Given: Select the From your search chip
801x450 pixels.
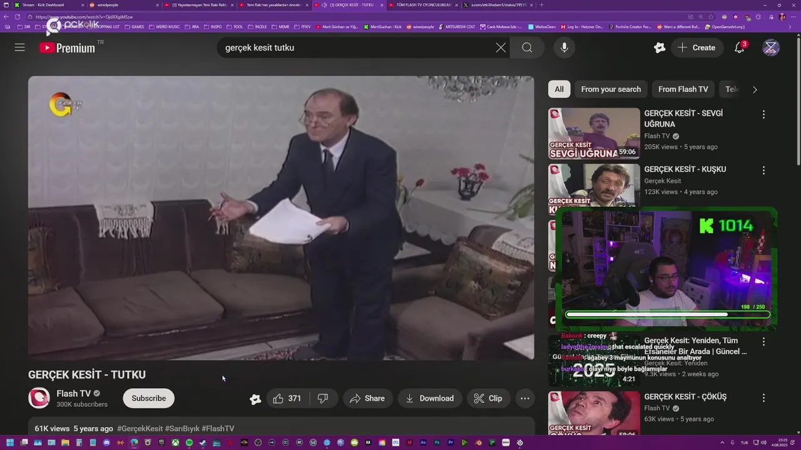Looking at the screenshot, I should (x=611, y=89).
